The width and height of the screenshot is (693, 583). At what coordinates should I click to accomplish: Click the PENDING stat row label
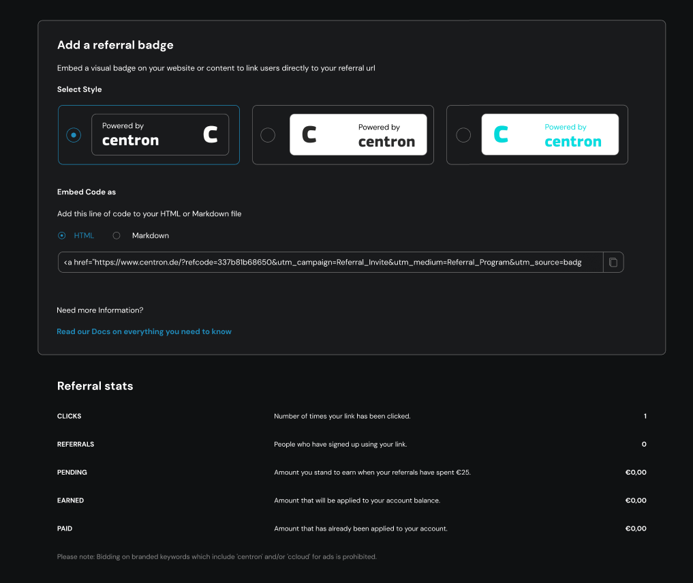tap(72, 472)
